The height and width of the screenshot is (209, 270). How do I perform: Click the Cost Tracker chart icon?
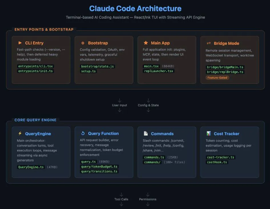click(209, 133)
